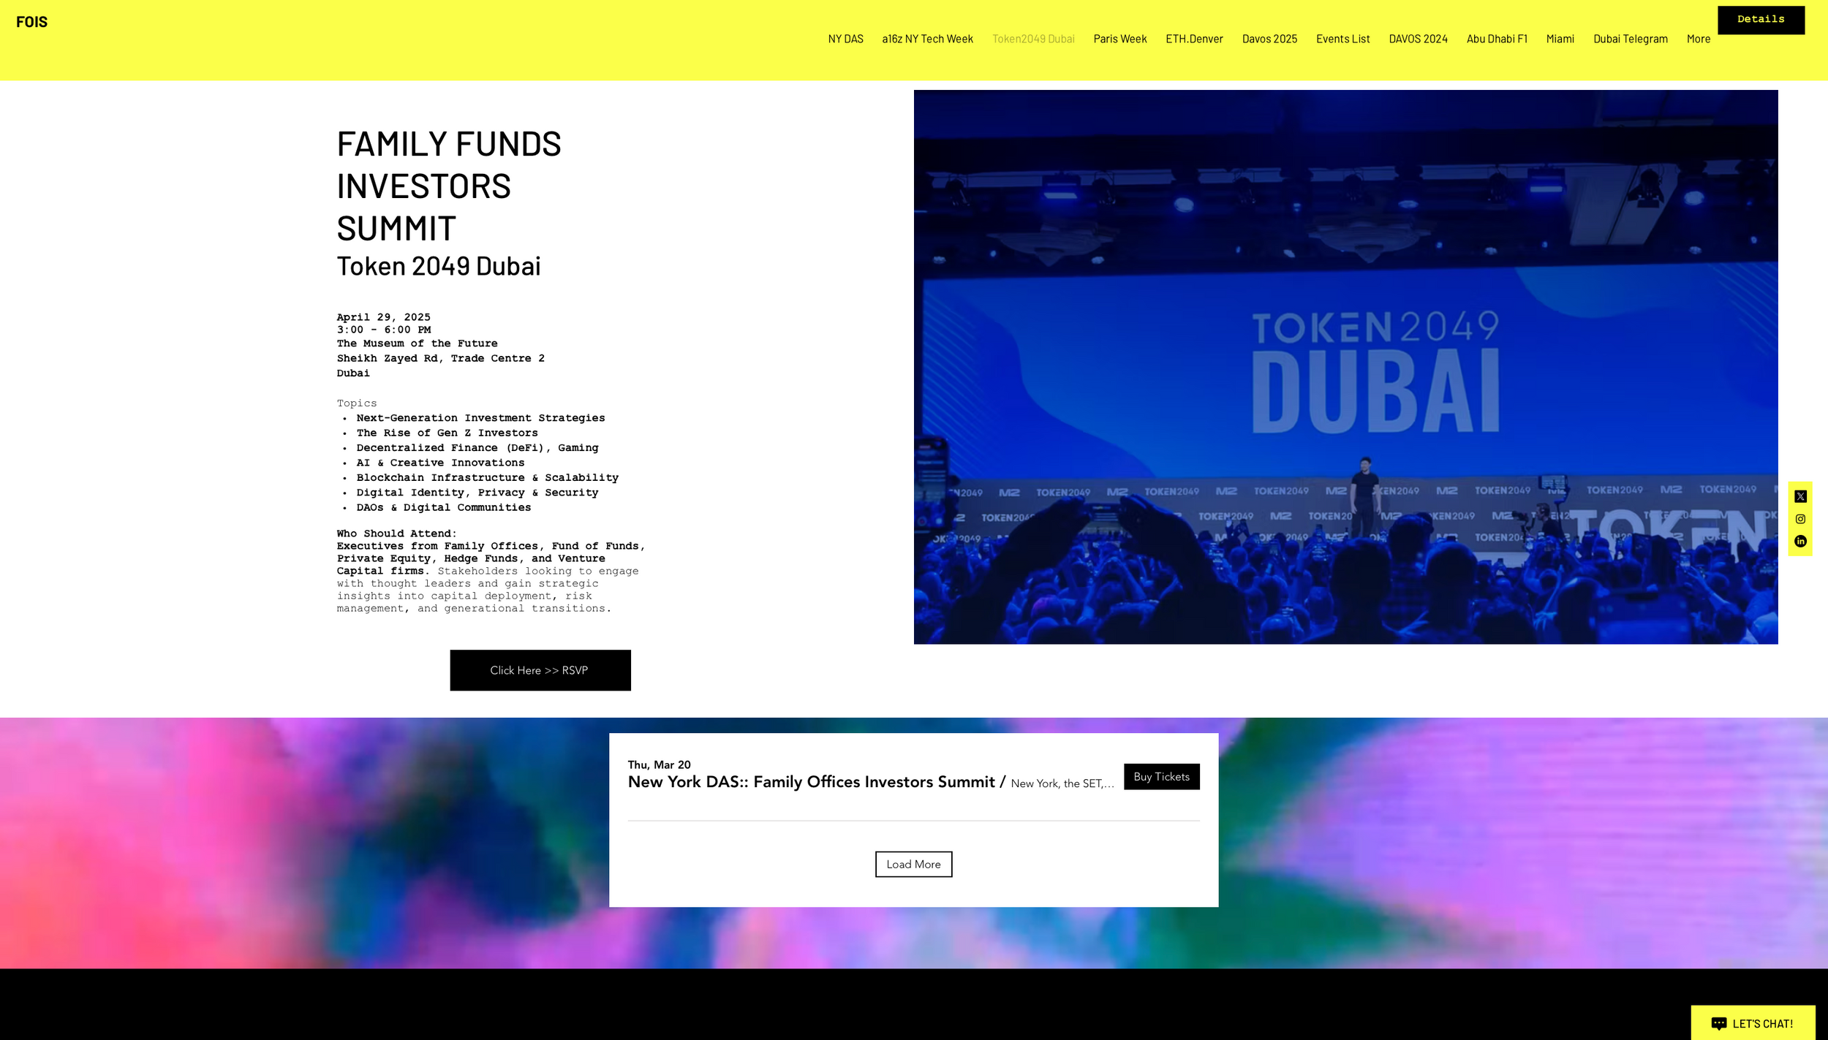Viewport: 1828px width, 1040px height.
Task: Open the New York DAS summit event link
Action: coord(810,781)
